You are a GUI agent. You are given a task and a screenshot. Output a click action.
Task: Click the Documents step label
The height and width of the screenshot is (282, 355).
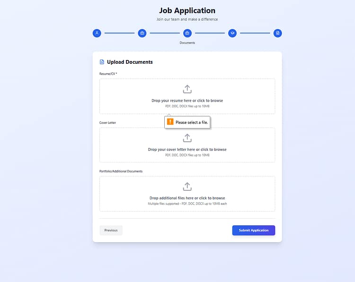187,43
